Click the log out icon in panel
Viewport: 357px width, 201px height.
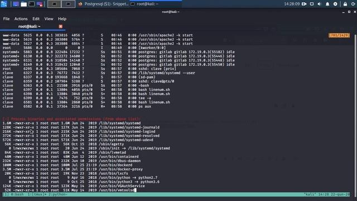[x=353, y=4]
